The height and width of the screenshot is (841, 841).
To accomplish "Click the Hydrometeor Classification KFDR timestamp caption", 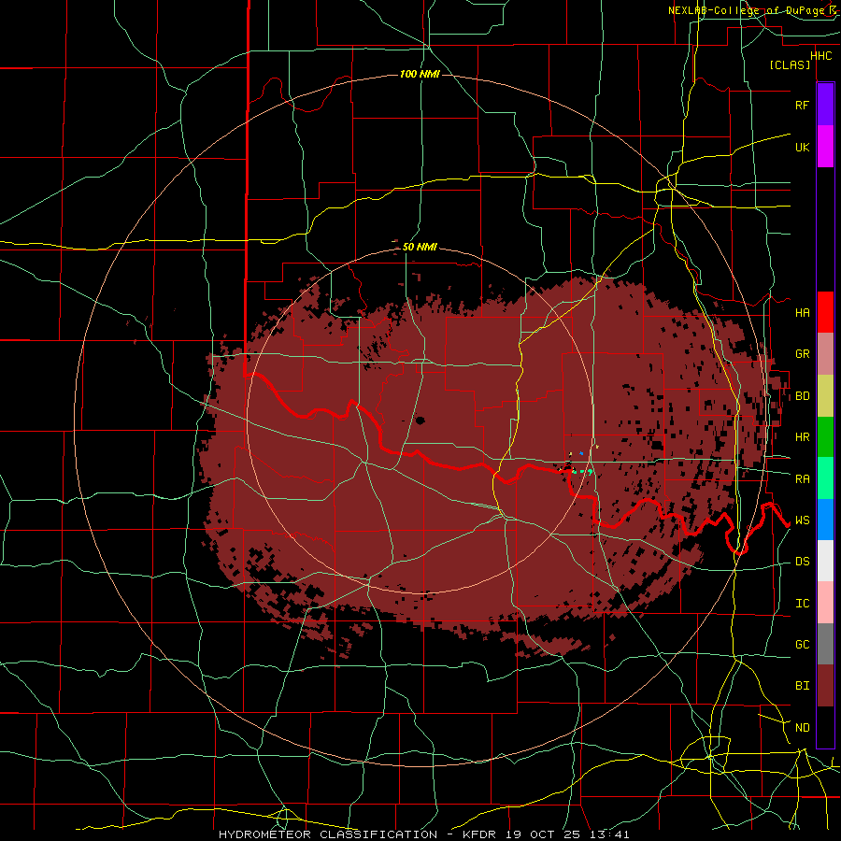I will tap(423, 834).
